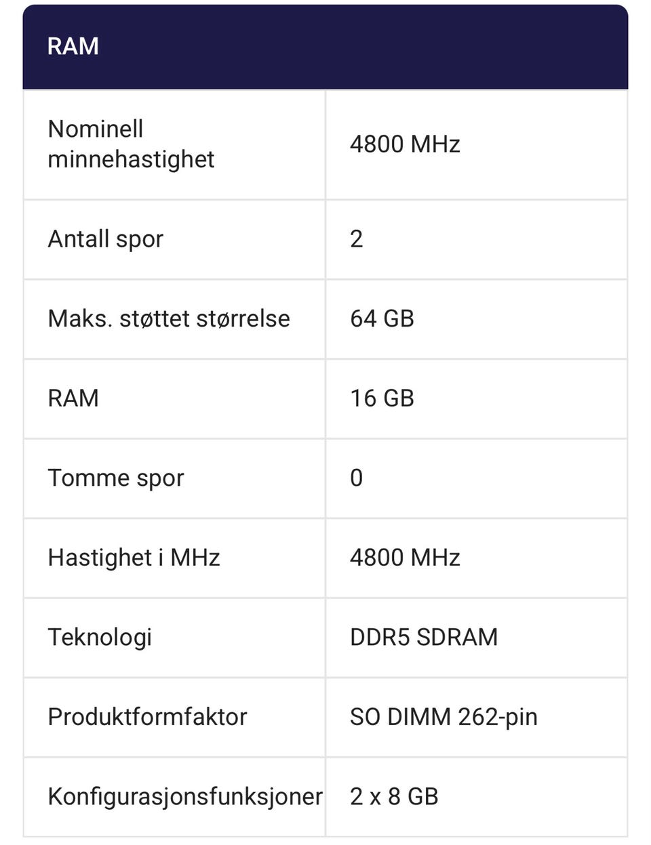Select the Produktformfaktor label
The height and width of the screenshot is (845, 651).
147,717
